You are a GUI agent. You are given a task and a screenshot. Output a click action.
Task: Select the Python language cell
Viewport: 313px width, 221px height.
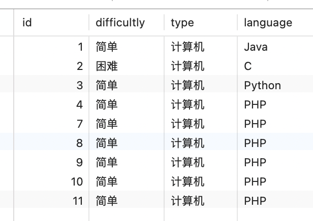coord(275,86)
